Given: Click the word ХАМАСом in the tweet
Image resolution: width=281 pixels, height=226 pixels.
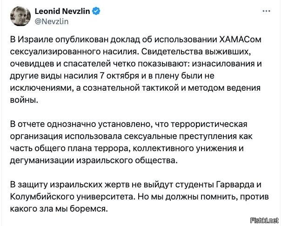Looking at the screenshot, I should click(x=241, y=40).
